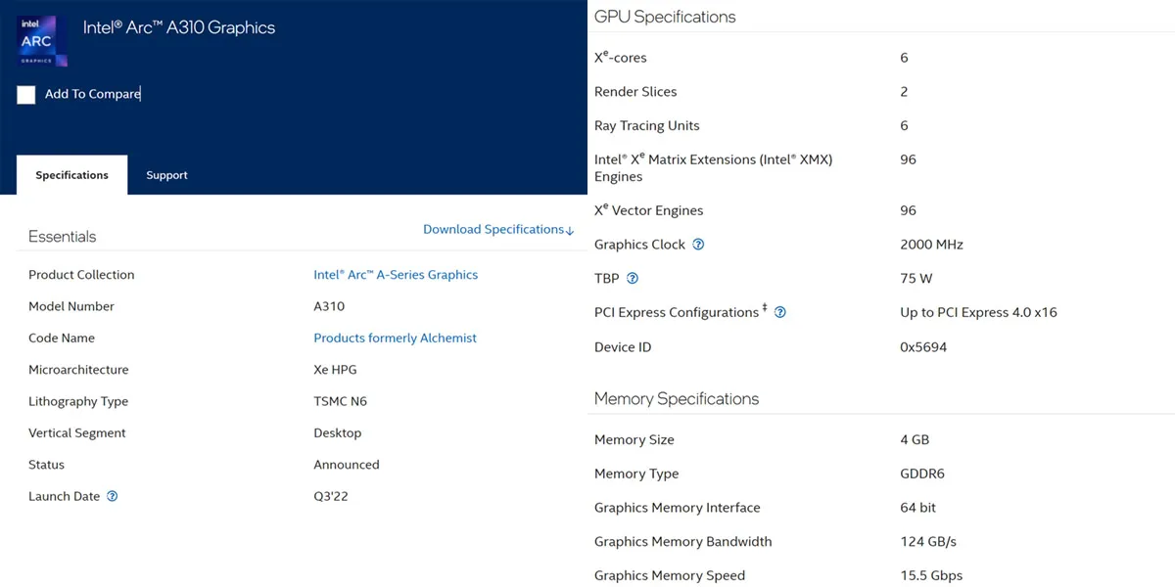The width and height of the screenshot is (1175, 587).
Task: Select the Up to PCI Express 4.0 x16 value
Action: pyautogui.click(x=978, y=313)
